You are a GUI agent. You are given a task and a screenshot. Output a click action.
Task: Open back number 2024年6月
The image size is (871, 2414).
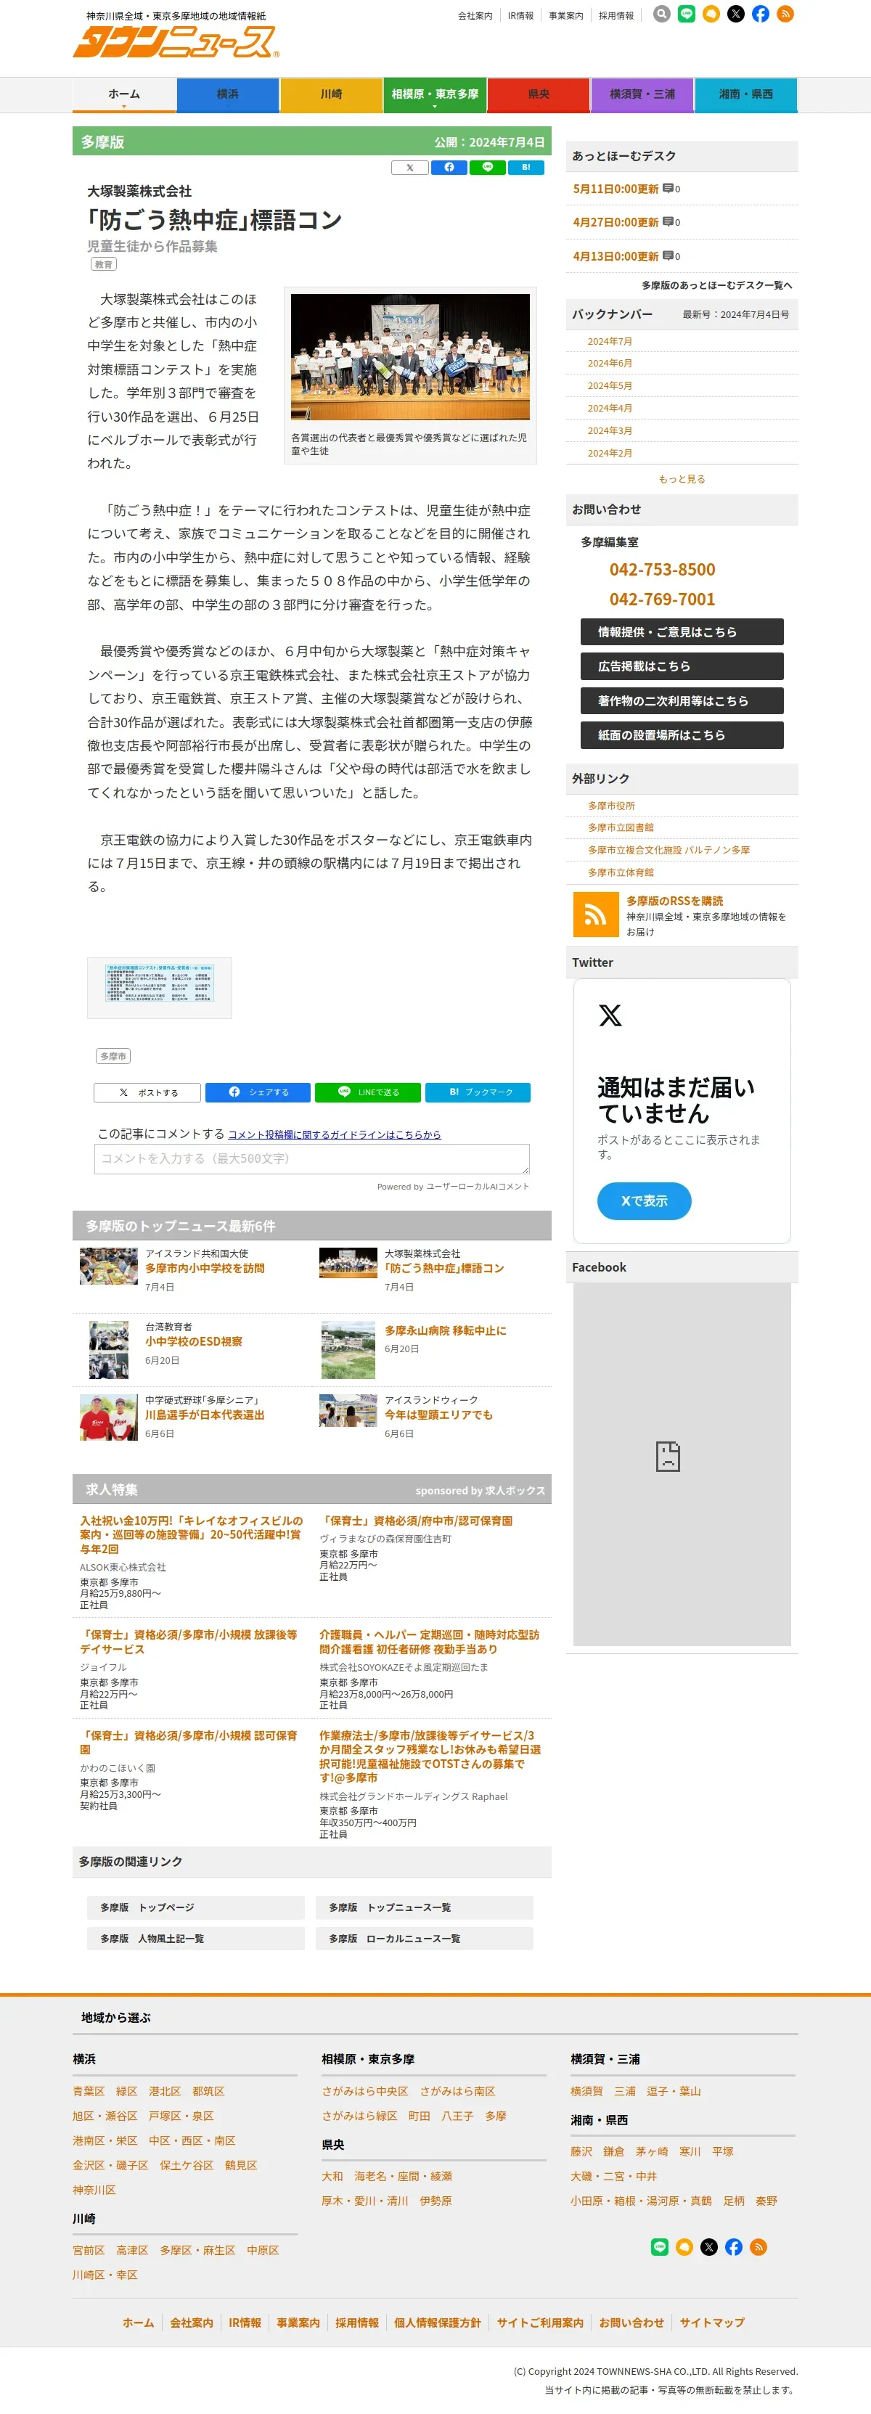pos(610,364)
